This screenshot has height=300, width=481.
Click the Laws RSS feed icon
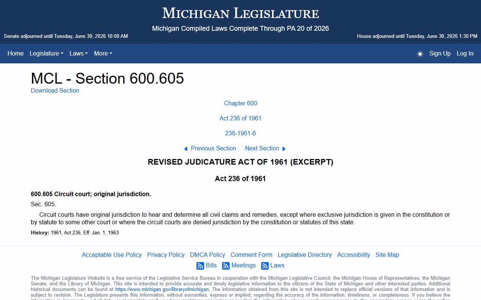265,266
